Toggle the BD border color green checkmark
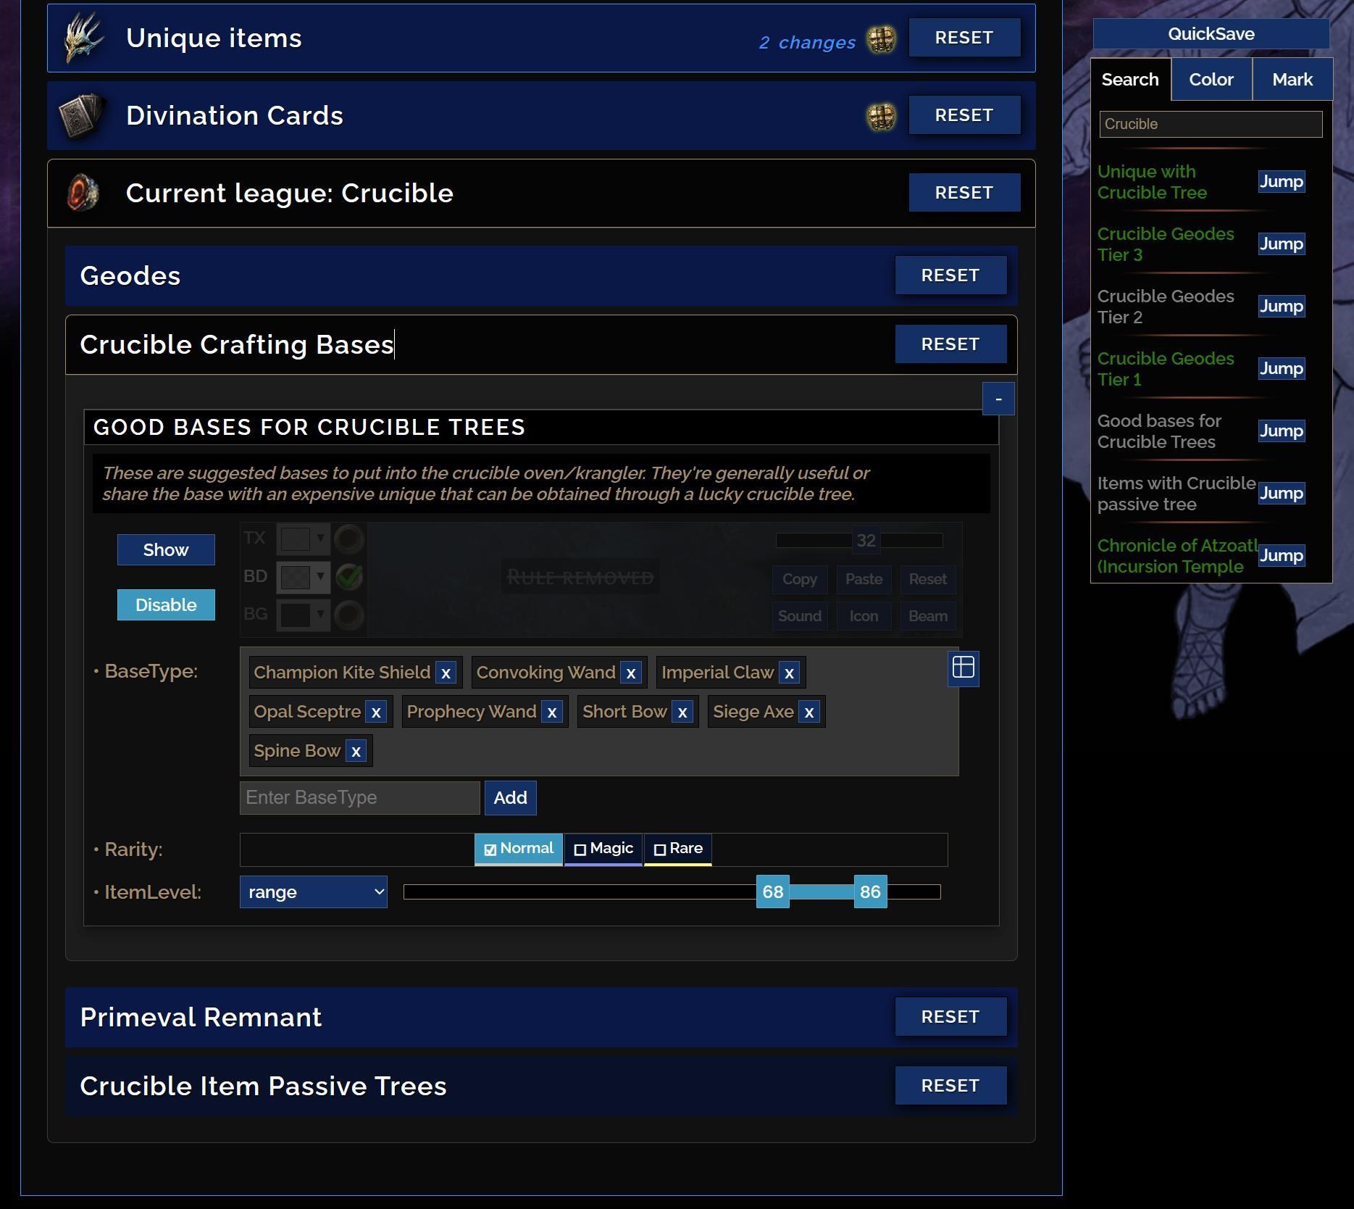 (349, 577)
